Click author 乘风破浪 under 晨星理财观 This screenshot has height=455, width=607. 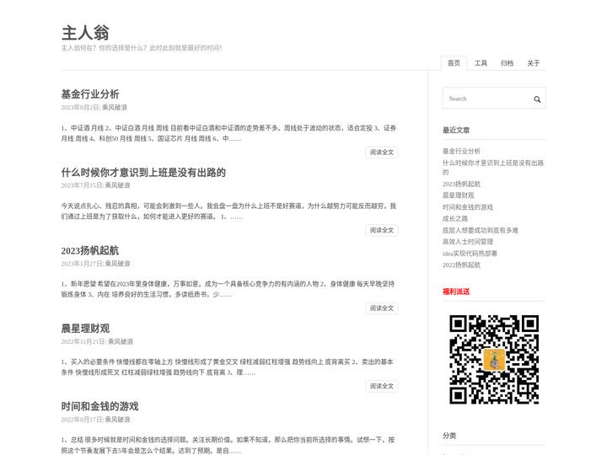click(x=121, y=341)
